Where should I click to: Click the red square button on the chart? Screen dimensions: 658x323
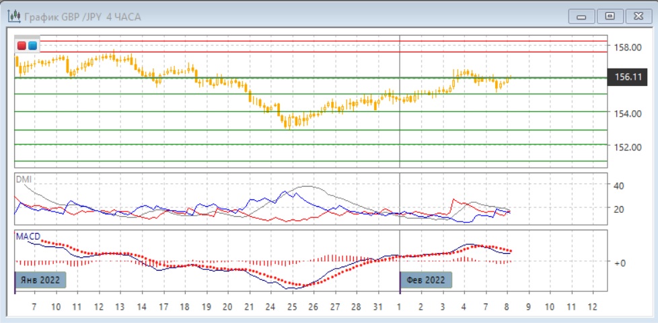[x=22, y=46]
